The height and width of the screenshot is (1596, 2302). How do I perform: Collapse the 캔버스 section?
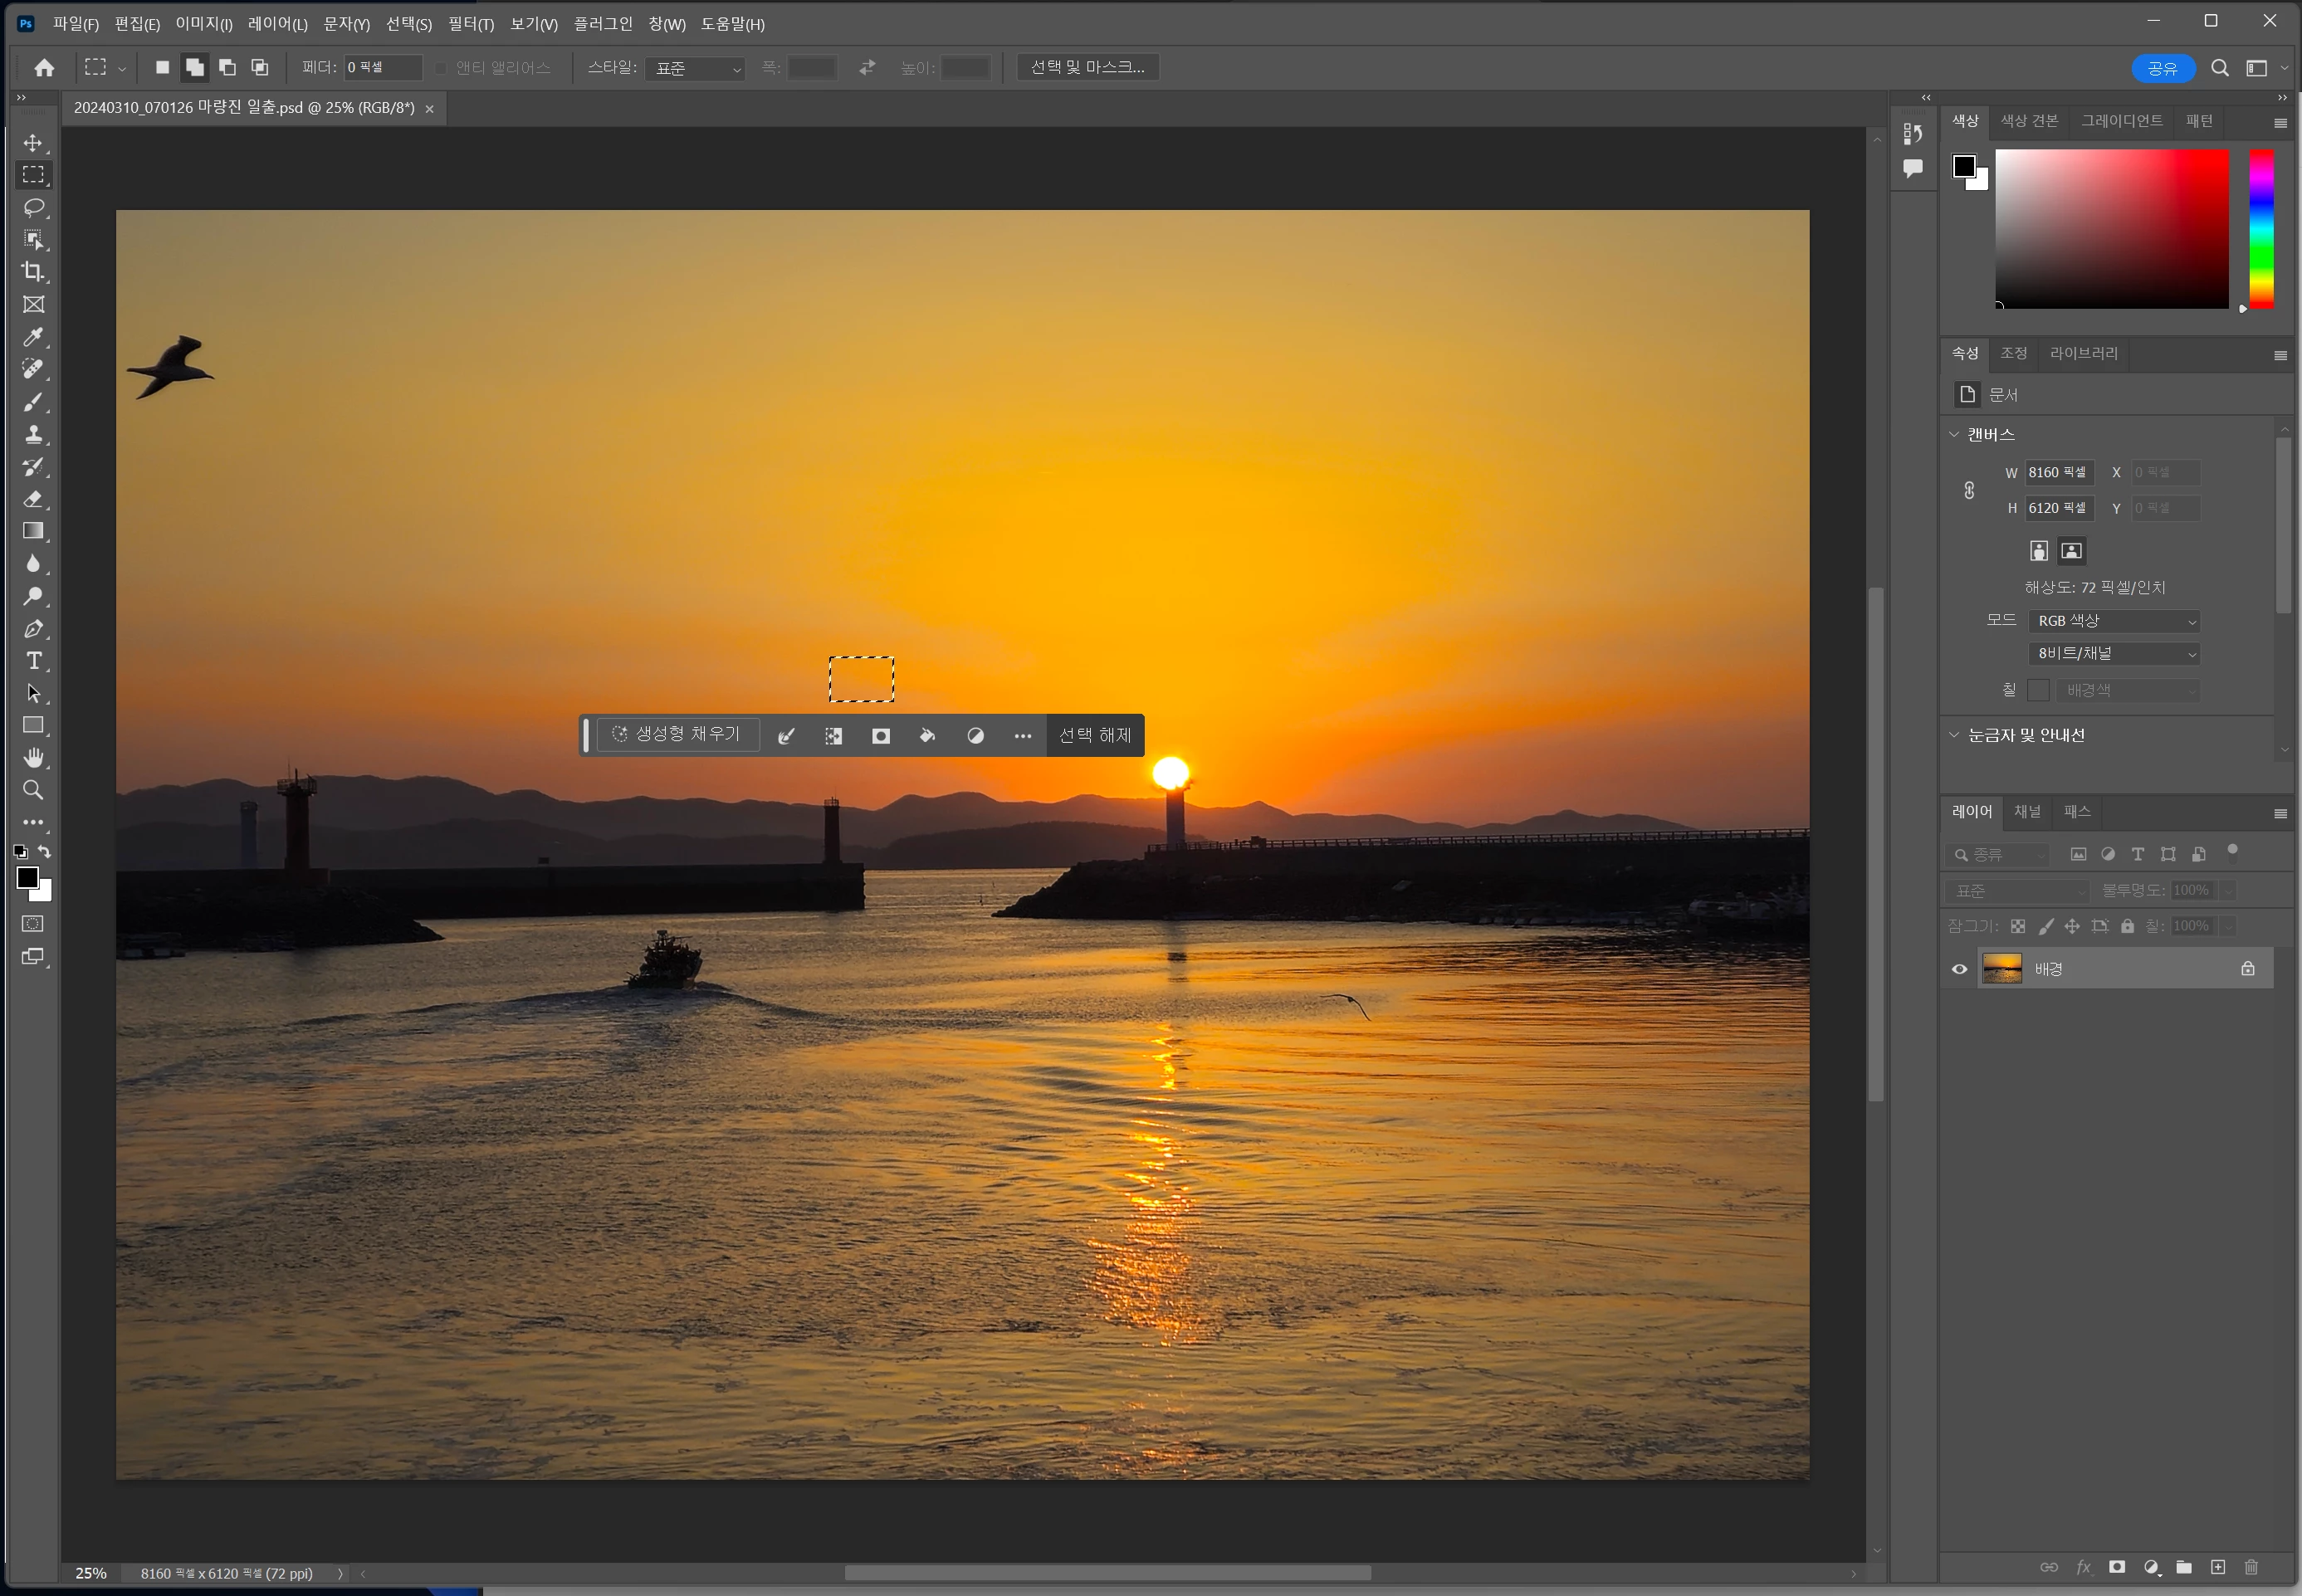coord(1954,434)
